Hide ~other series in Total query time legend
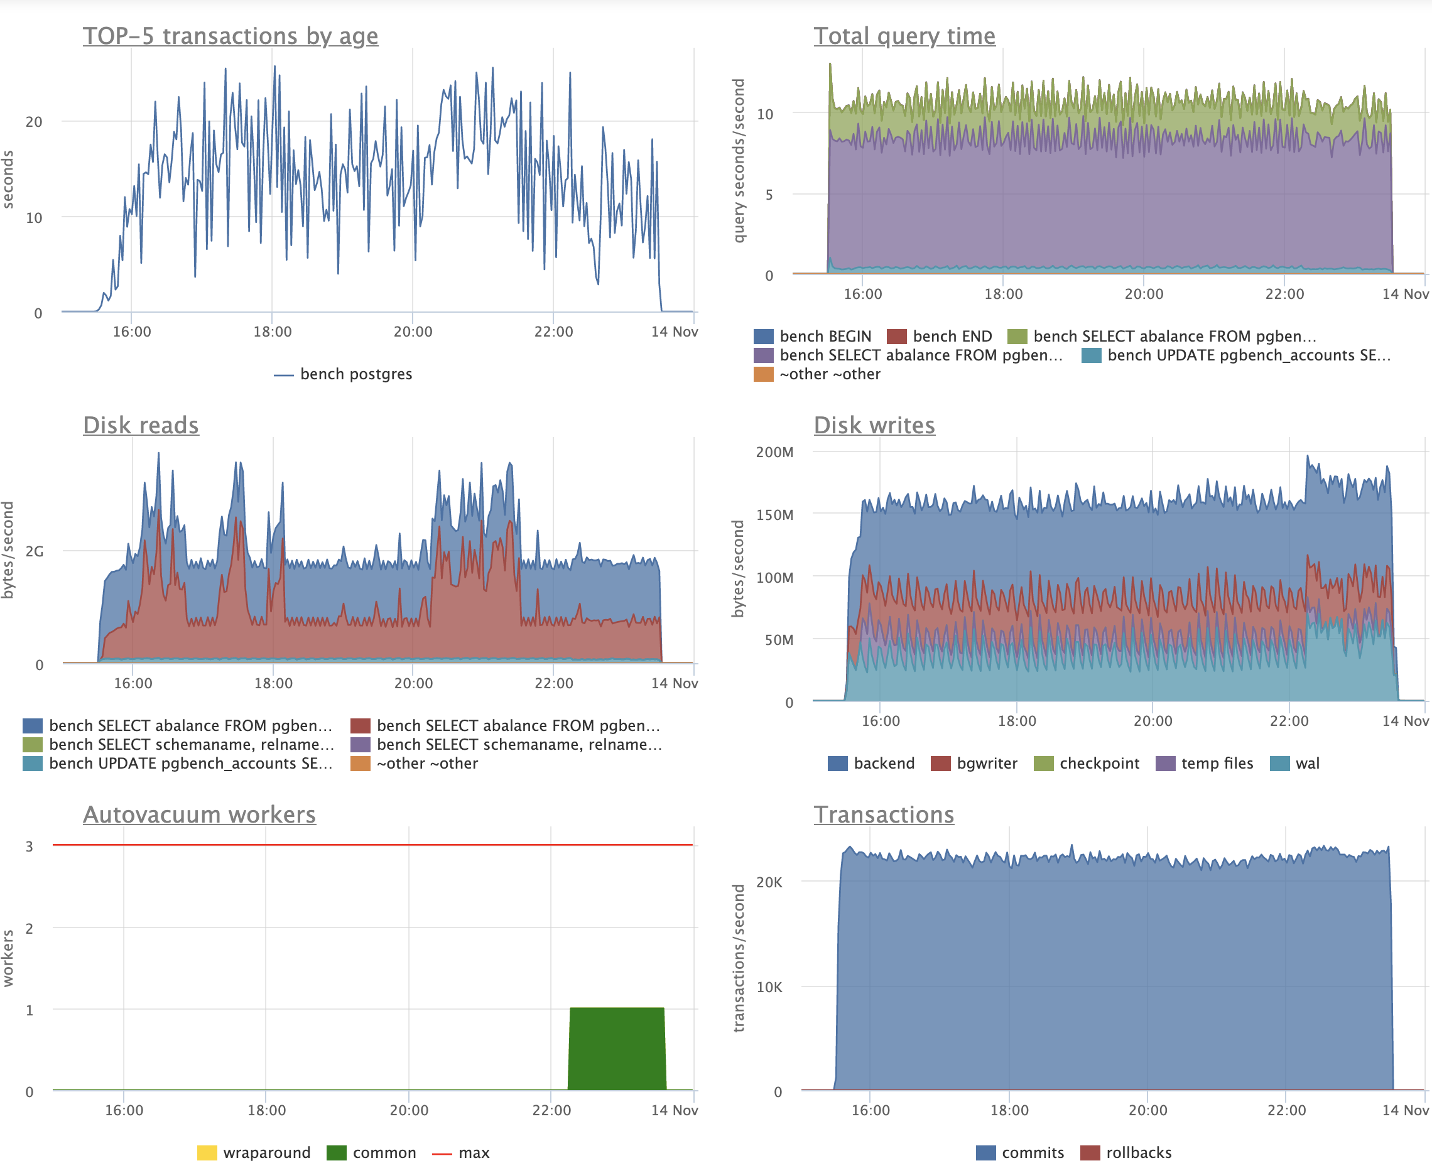 click(829, 374)
